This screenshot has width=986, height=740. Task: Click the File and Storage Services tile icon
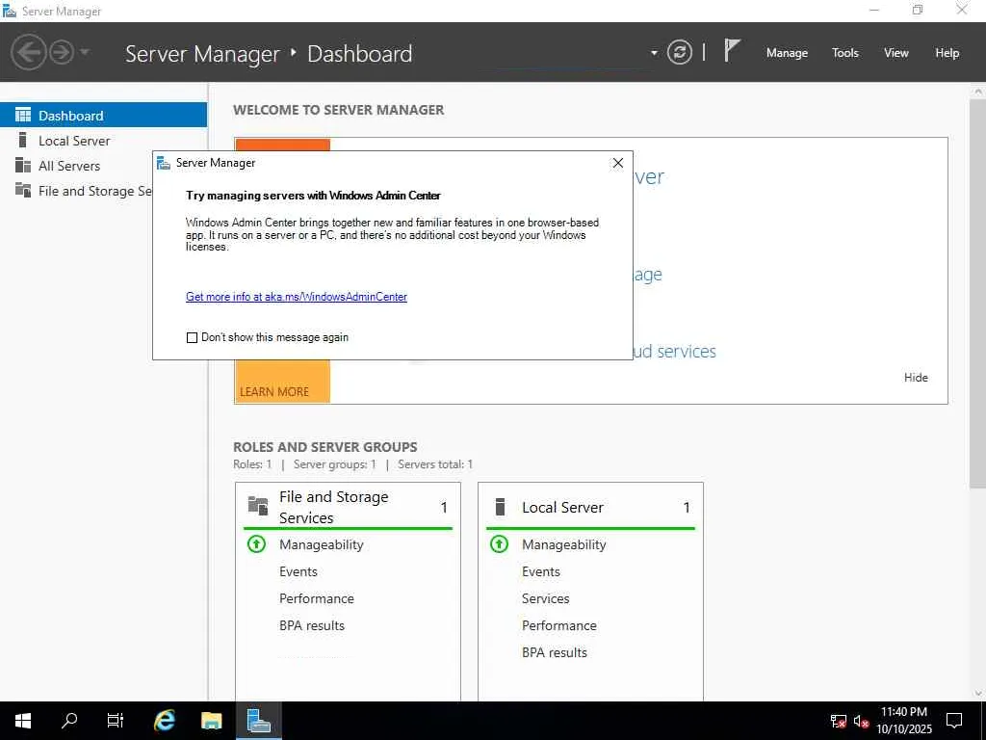(258, 505)
